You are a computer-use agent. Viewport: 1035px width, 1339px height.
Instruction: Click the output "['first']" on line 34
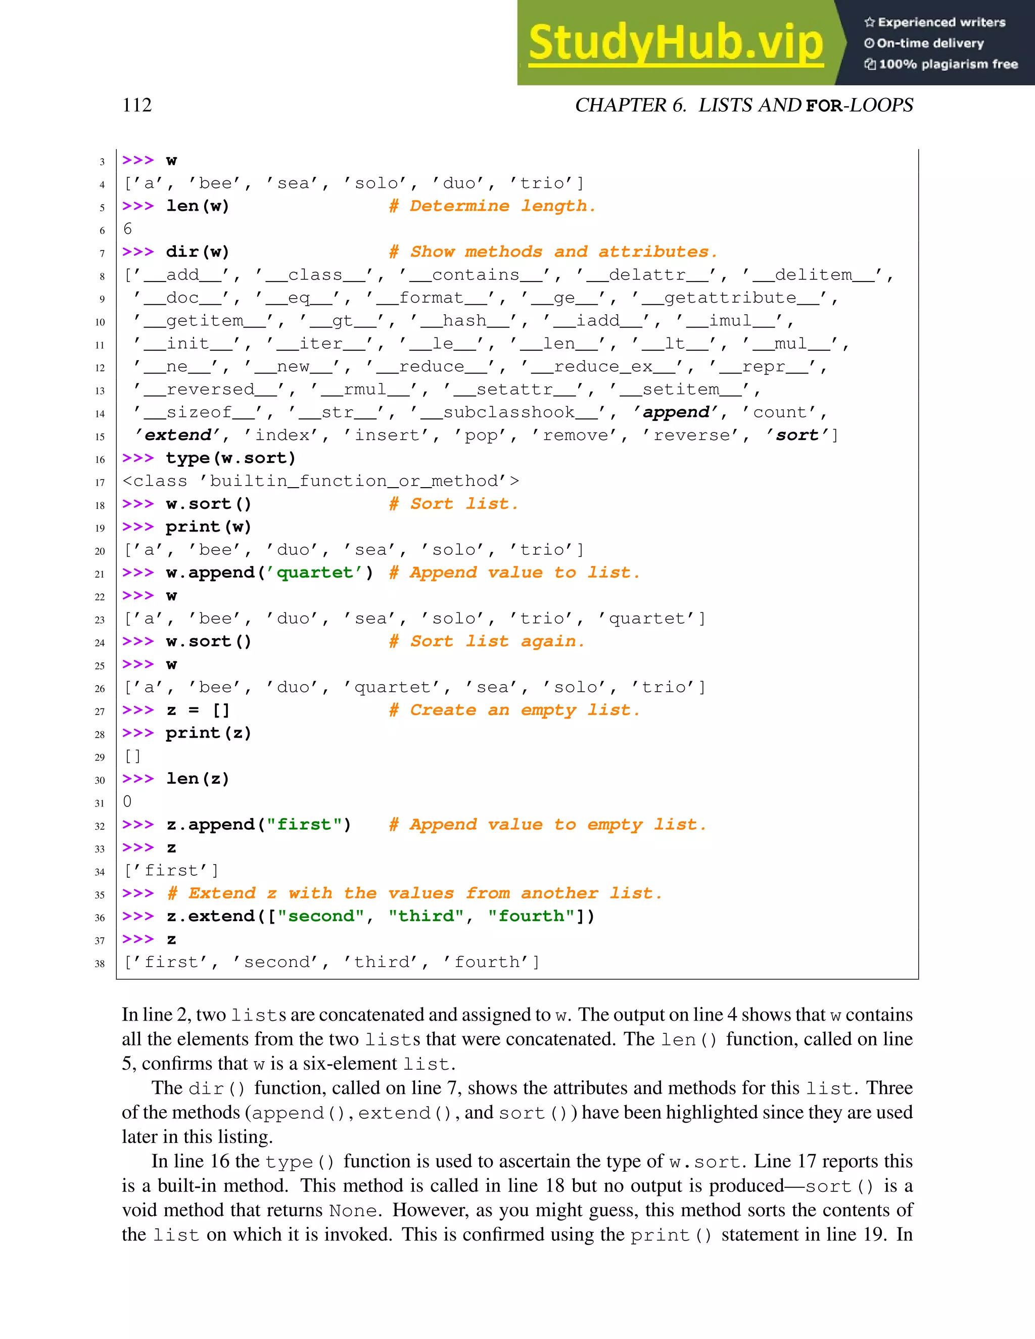171,871
